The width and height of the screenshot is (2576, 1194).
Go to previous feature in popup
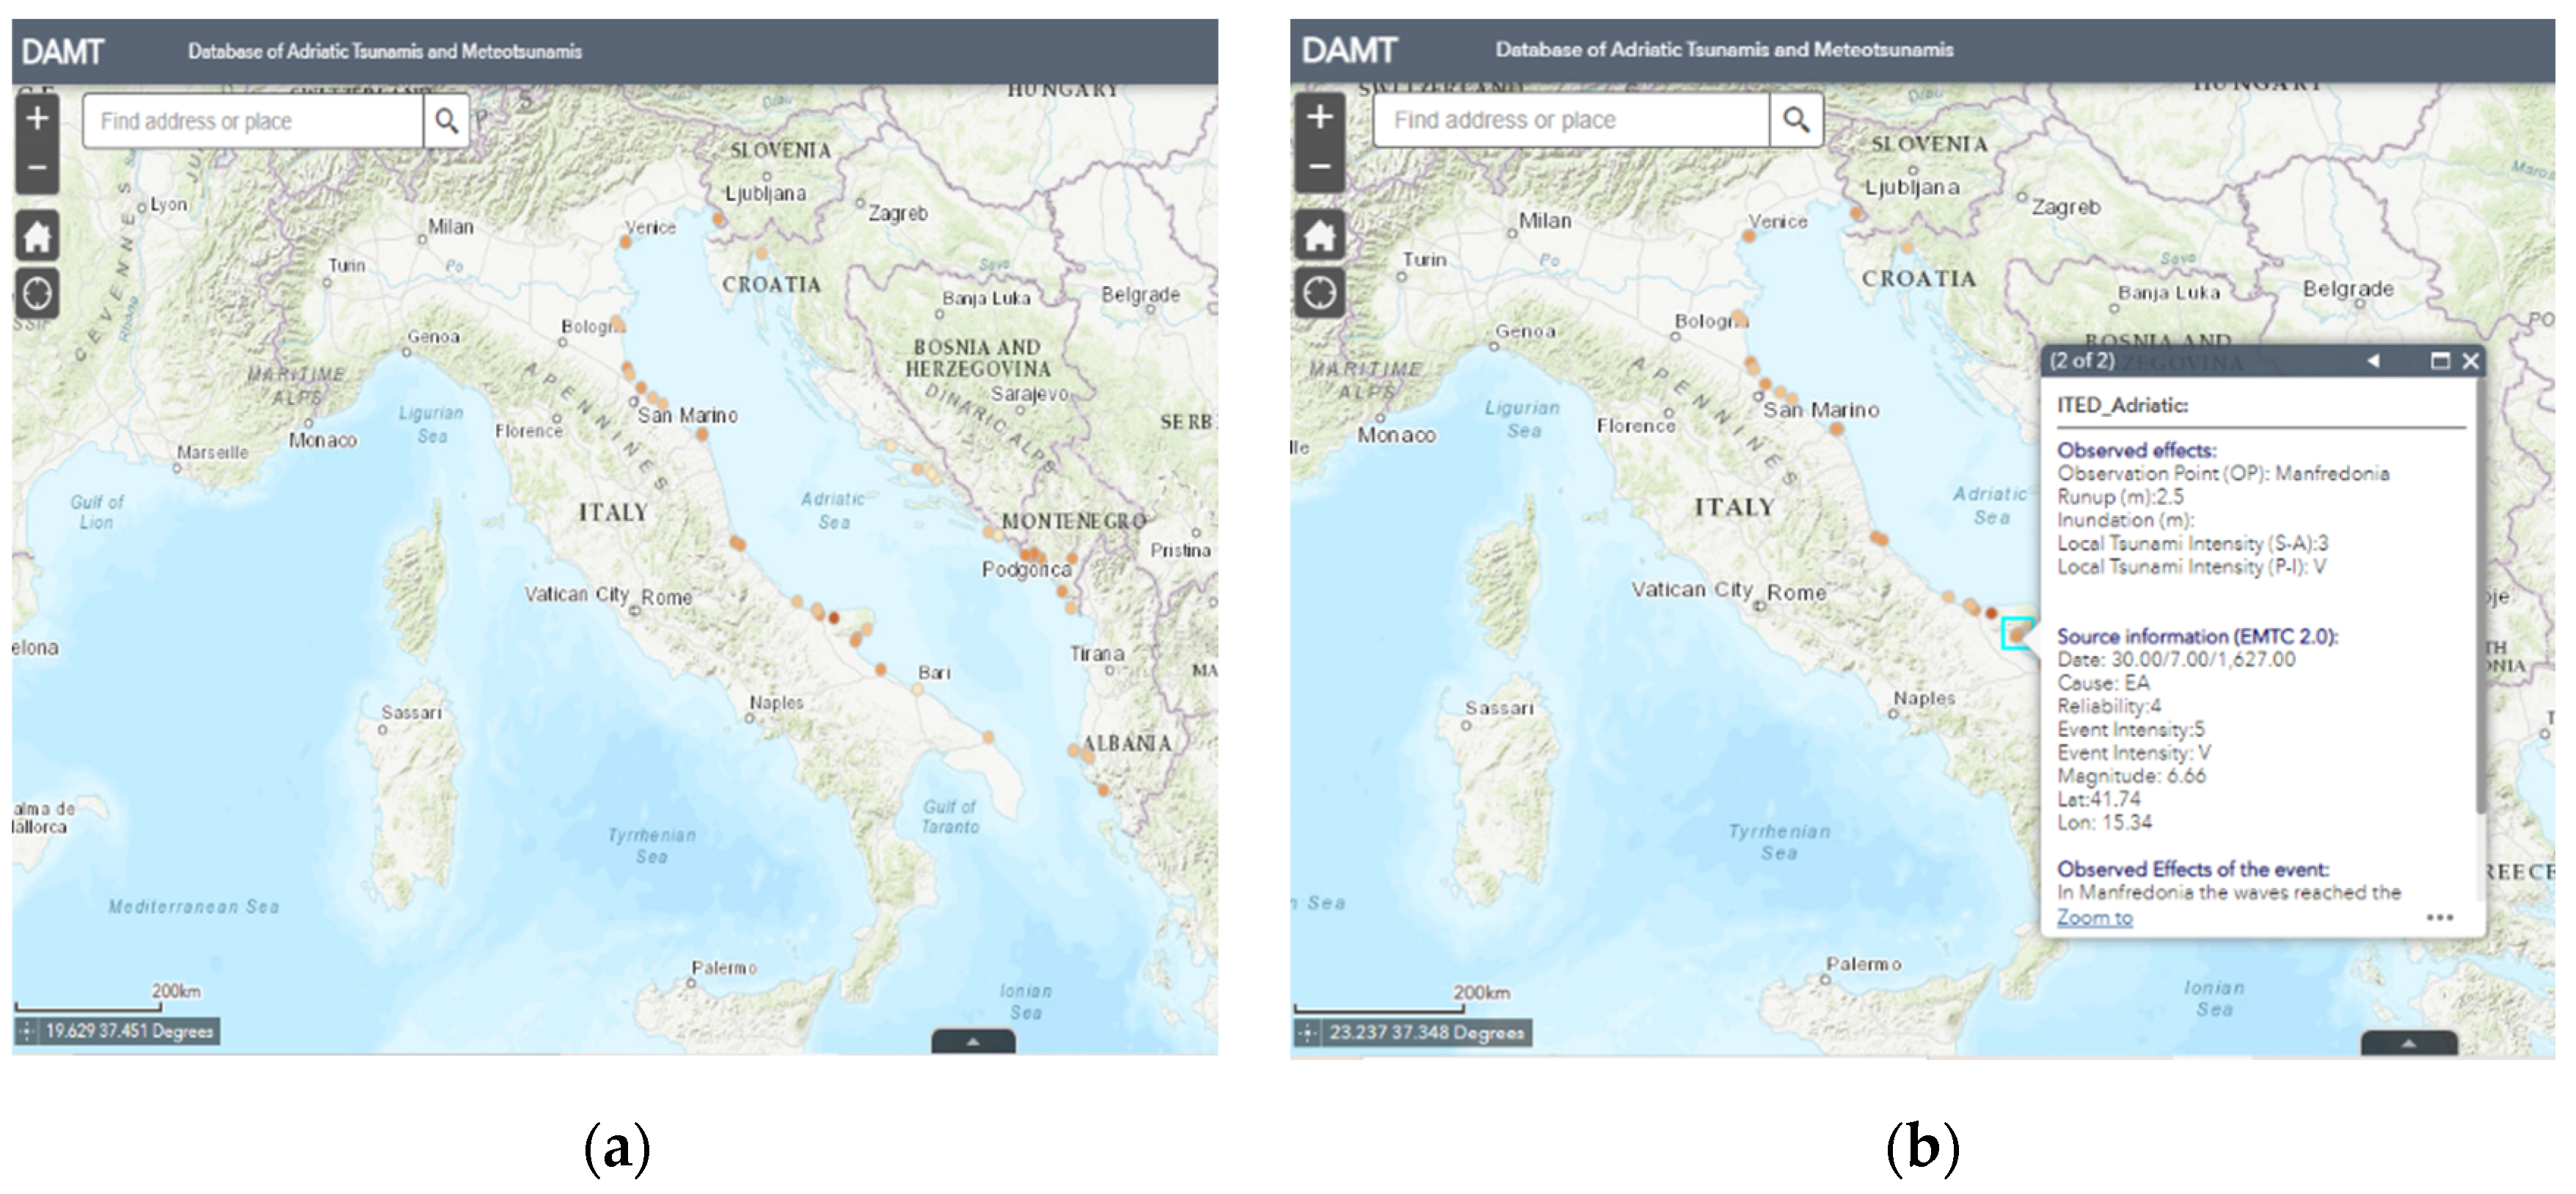tap(2373, 361)
